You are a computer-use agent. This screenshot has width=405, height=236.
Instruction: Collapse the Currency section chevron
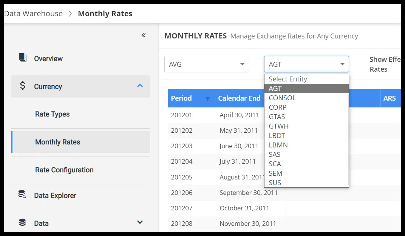pyautogui.click(x=140, y=86)
